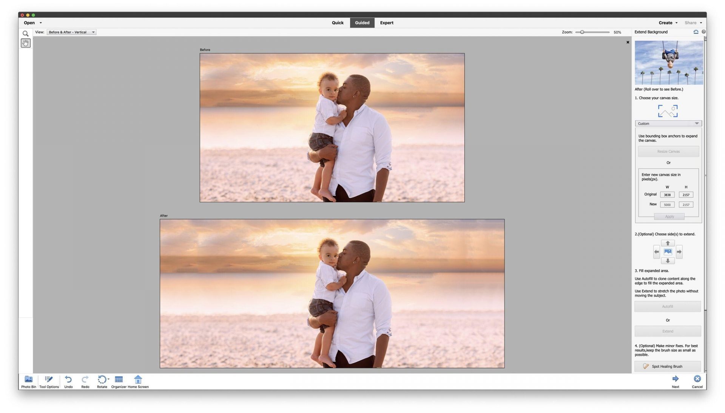Open the Custom canvas size dropdown
The image size is (725, 413).
pos(668,123)
